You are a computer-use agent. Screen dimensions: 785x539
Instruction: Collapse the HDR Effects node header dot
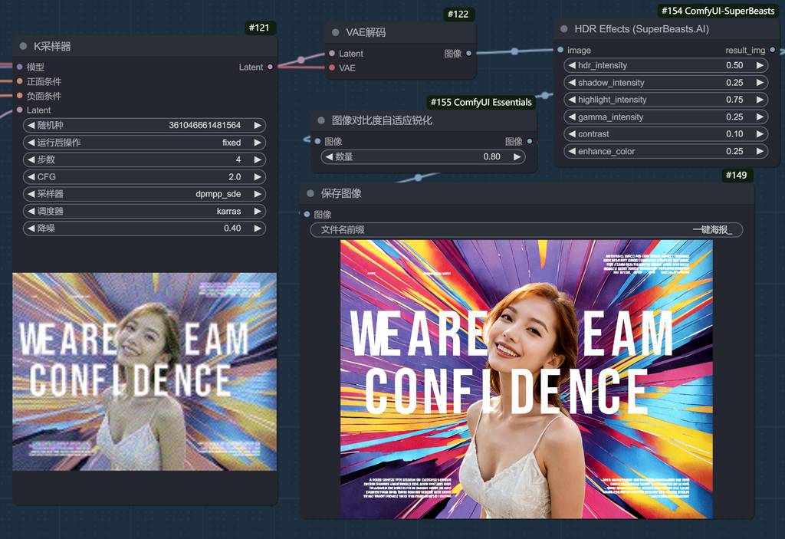(563, 29)
